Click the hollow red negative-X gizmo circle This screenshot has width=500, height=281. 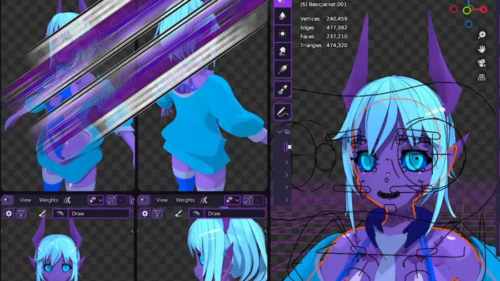coord(454,9)
